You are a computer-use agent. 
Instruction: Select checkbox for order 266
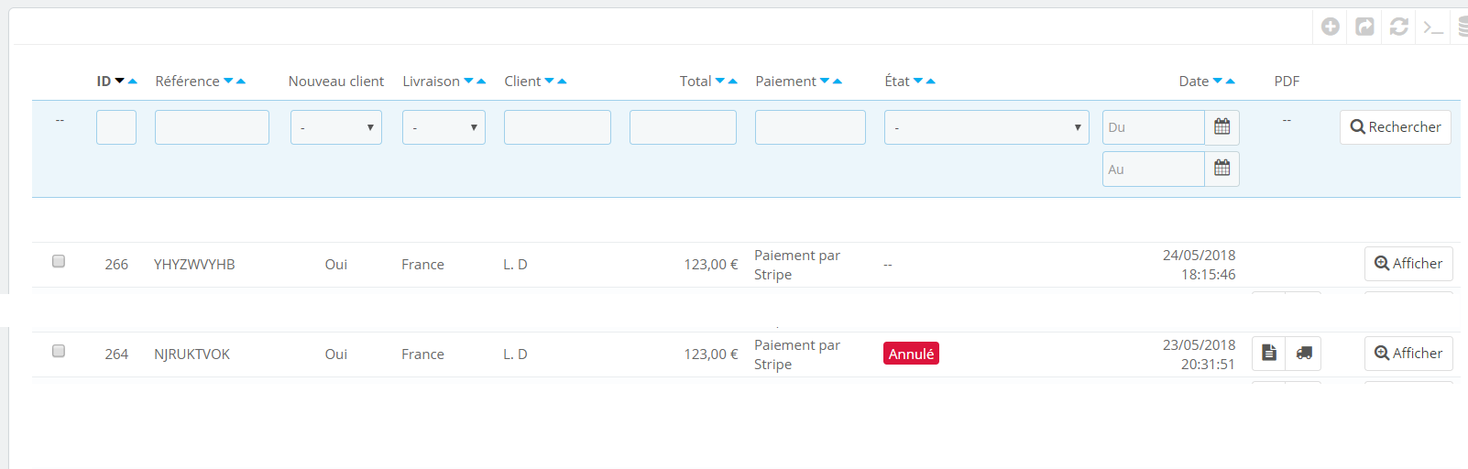(59, 261)
